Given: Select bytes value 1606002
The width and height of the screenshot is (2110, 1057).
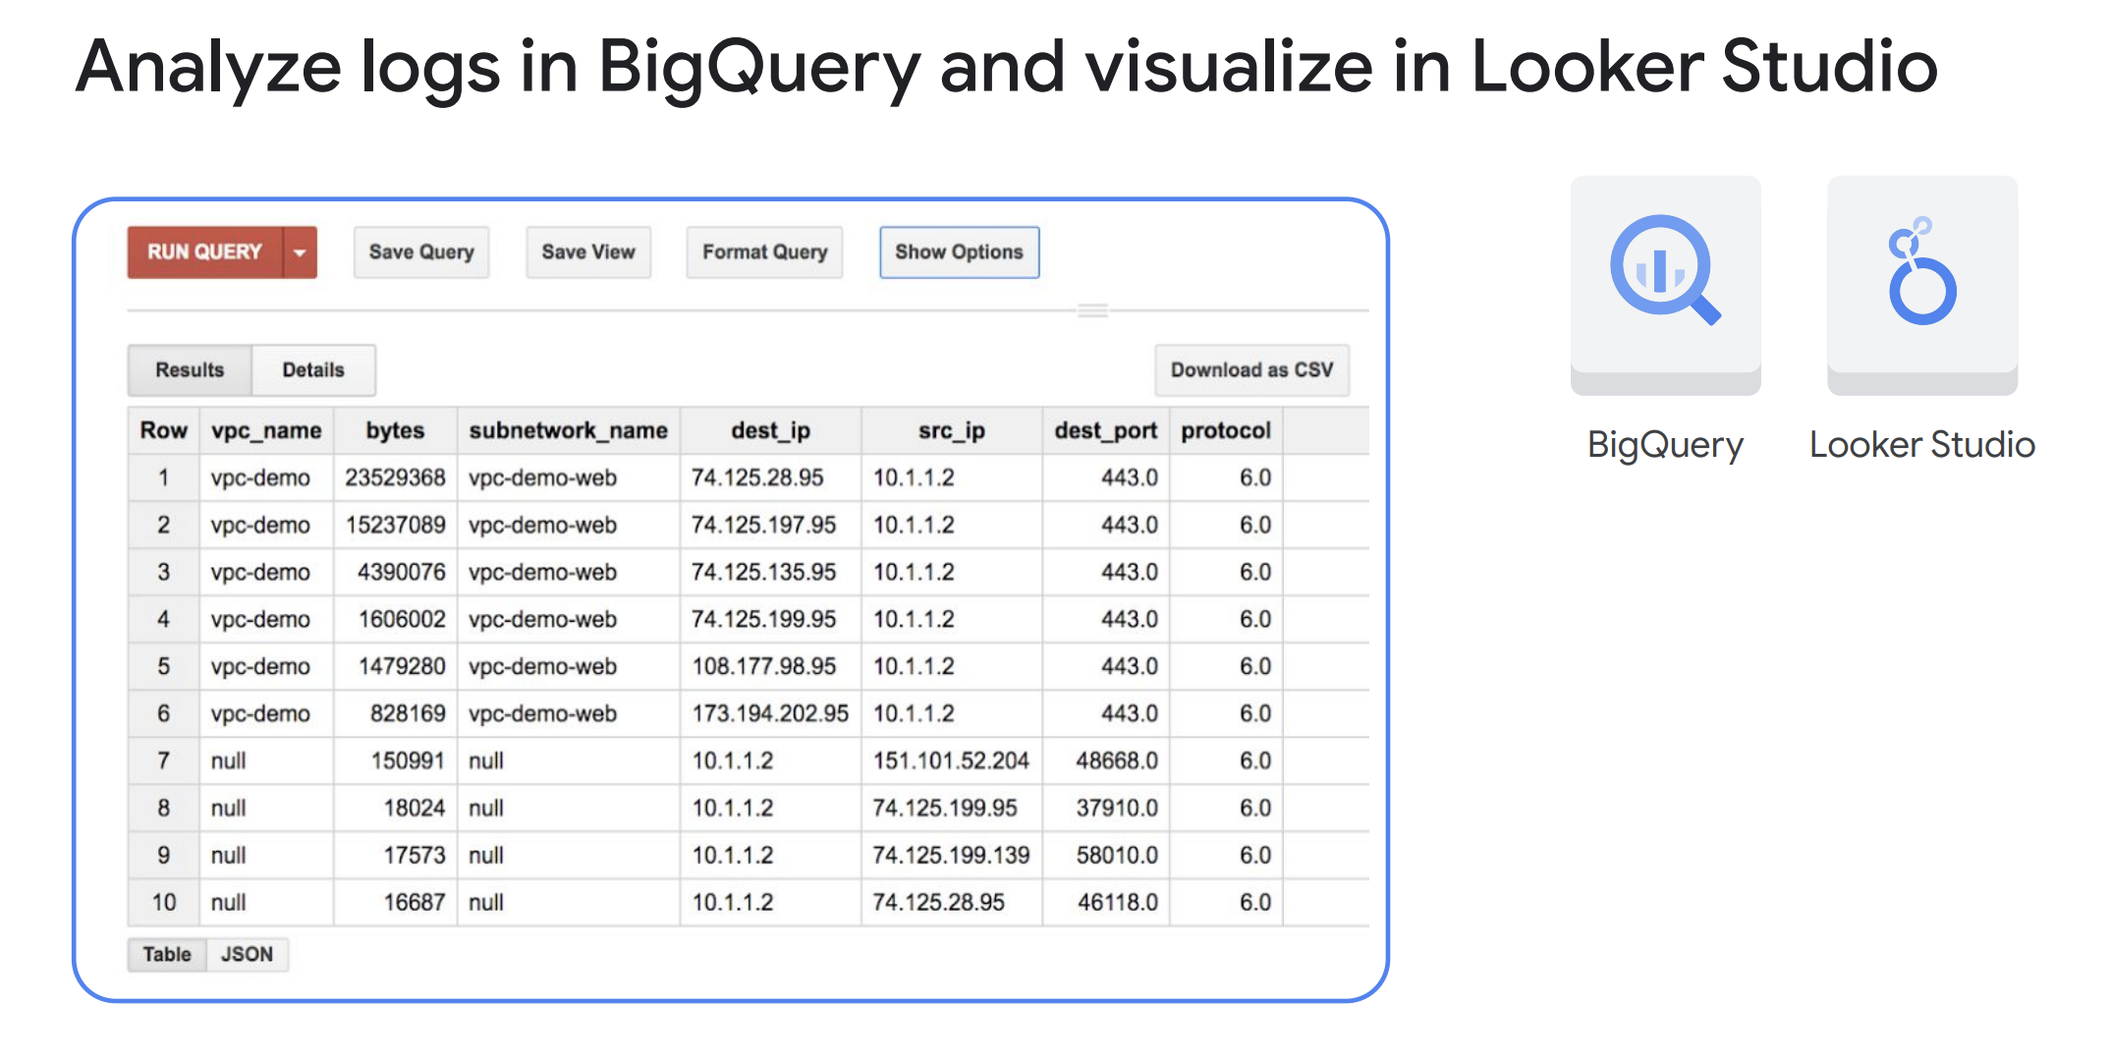Looking at the screenshot, I should click(401, 620).
